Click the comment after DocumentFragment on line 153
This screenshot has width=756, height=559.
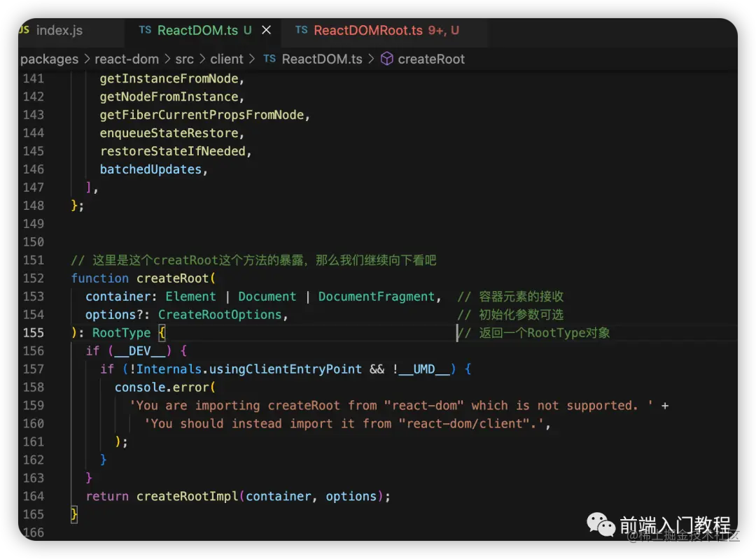tap(510, 297)
